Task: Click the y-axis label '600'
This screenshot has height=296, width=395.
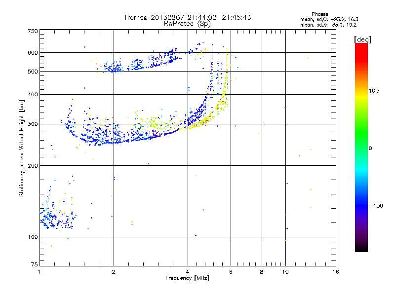Action: tap(33, 53)
